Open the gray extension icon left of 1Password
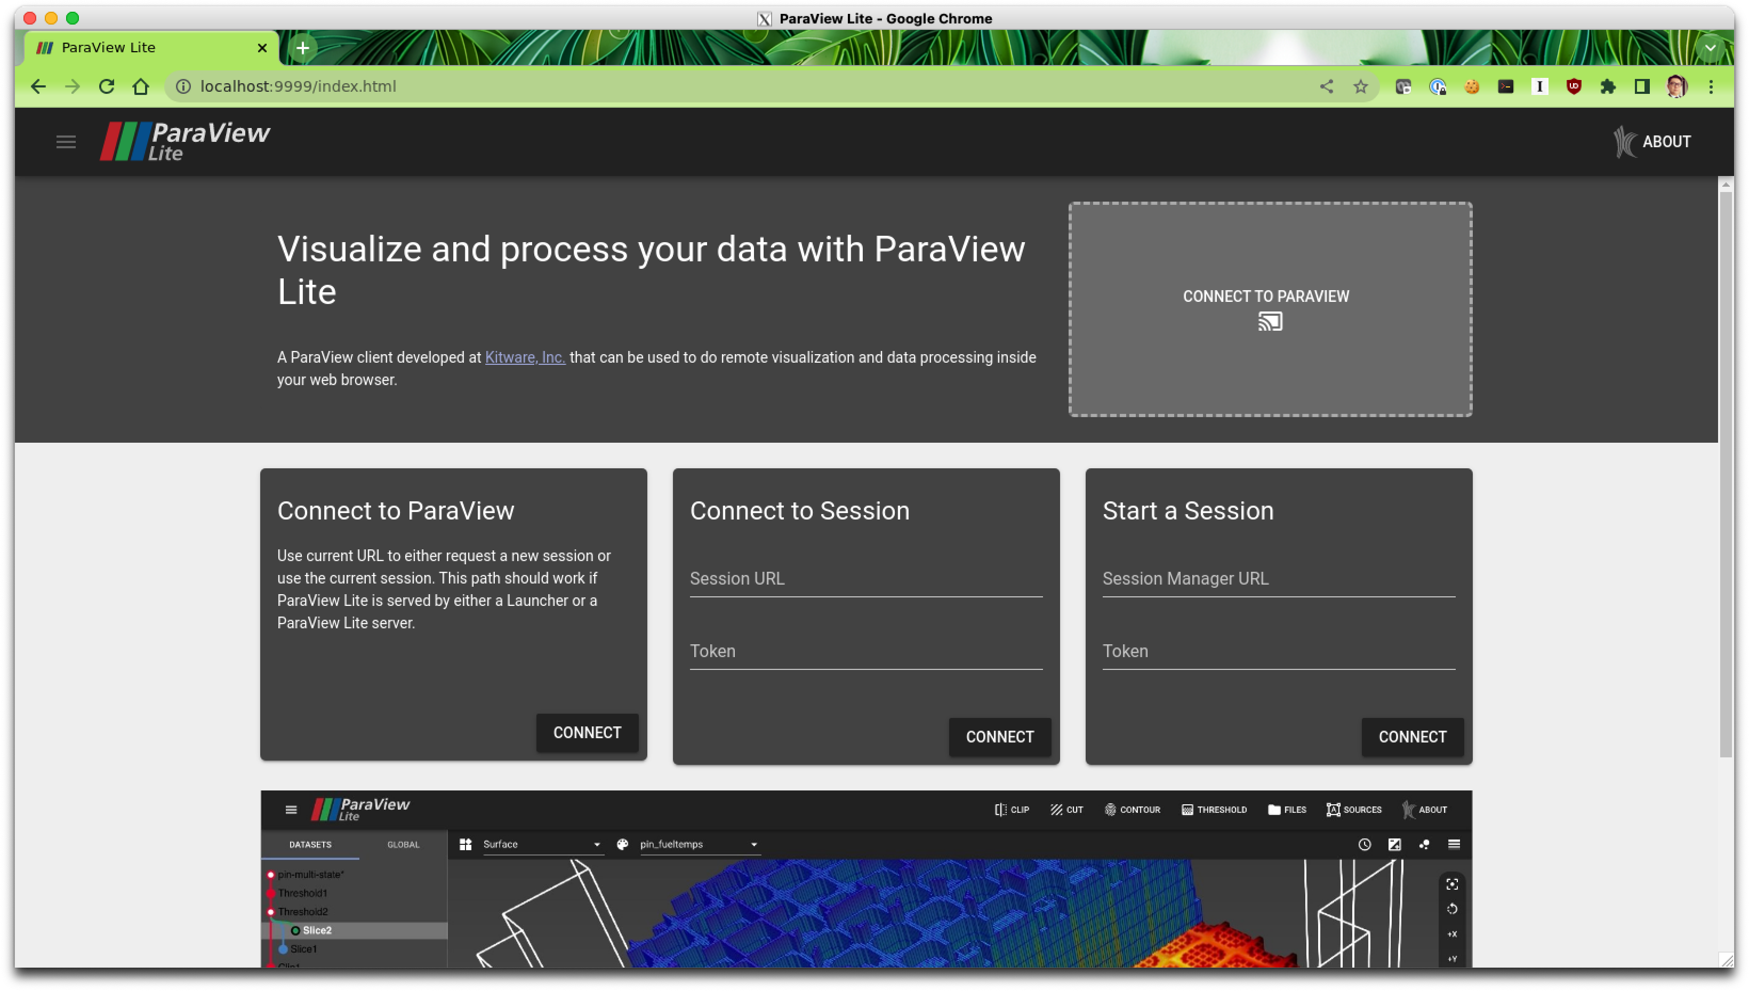The height and width of the screenshot is (991, 1749). [x=1403, y=86]
